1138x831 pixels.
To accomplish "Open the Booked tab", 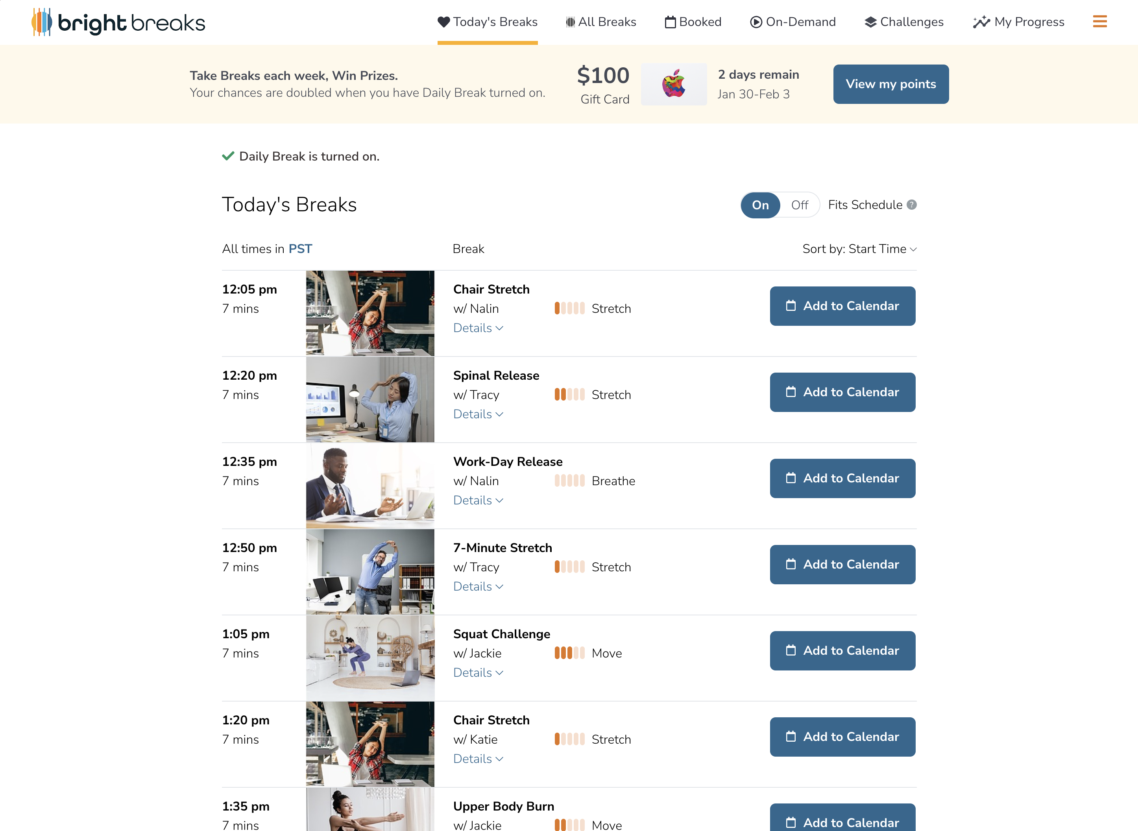I will point(693,22).
